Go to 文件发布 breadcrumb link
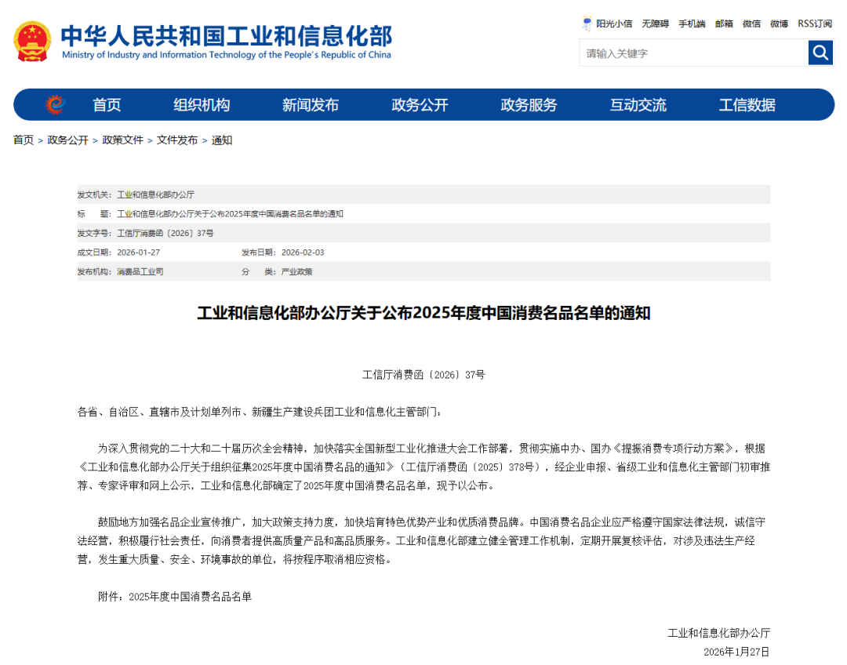 coord(177,140)
